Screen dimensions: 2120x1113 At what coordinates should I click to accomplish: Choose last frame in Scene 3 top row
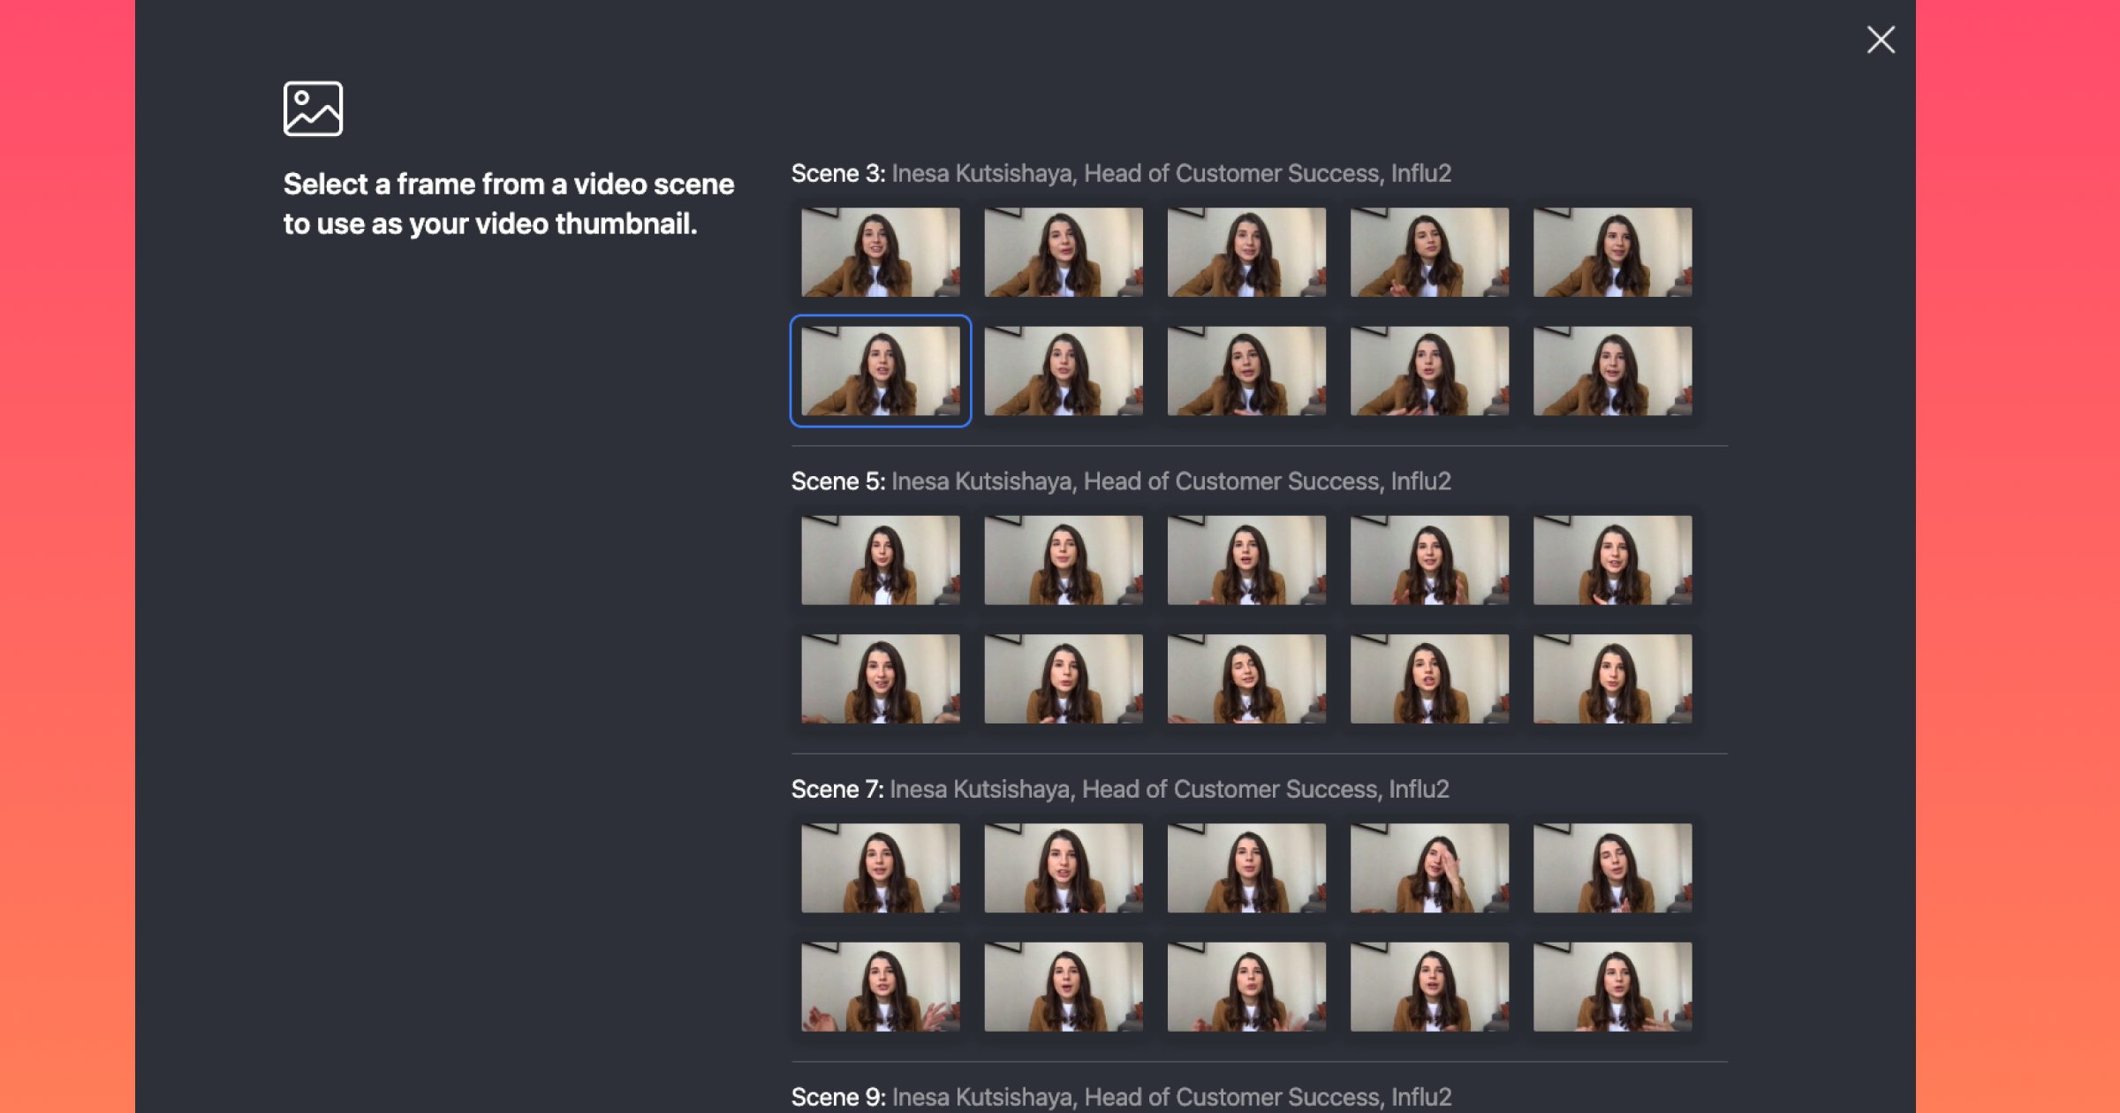pos(1612,252)
